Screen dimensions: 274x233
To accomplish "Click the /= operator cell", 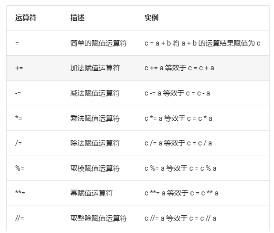I will click(18, 143).
